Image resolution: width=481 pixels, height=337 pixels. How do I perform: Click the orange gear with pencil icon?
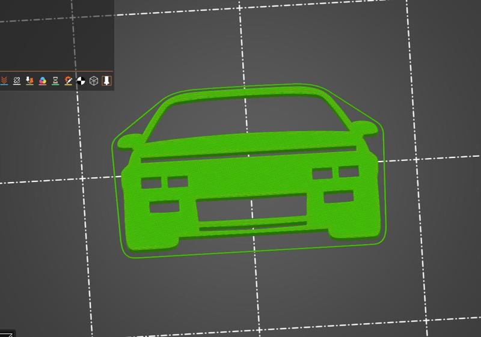pyautogui.click(x=68, y=81)
